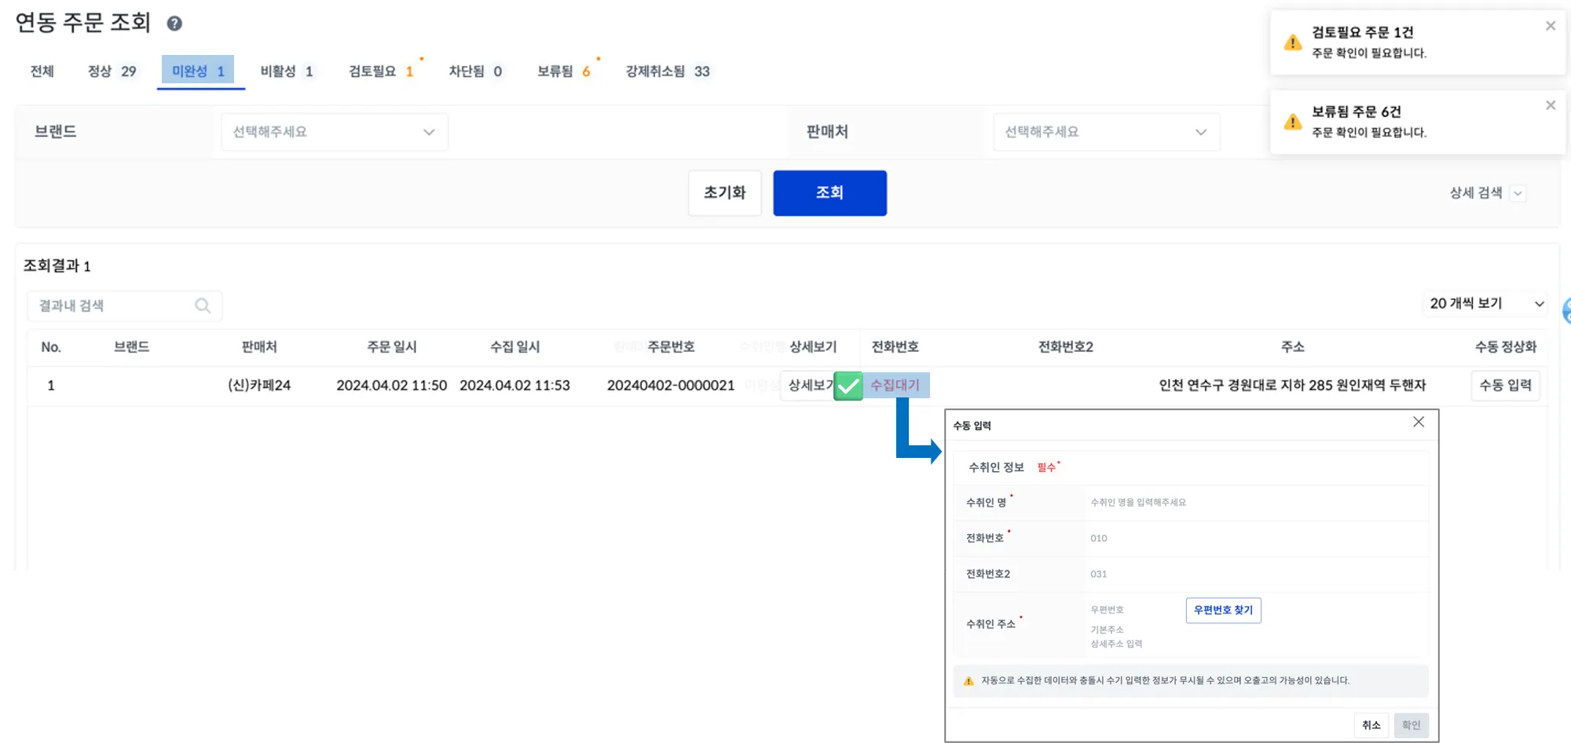Click 수동 입력 button in the order row

click(x=1505, y=386)
